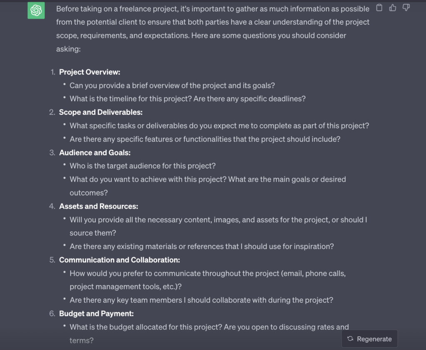Click the "Budget and Payment:" heading
This screenshot has width=426, height=350.
(96, 313)
